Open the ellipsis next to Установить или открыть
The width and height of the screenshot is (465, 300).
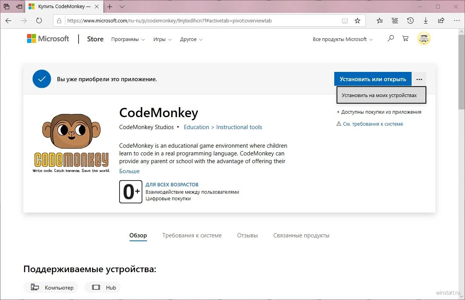click(419, 79)
